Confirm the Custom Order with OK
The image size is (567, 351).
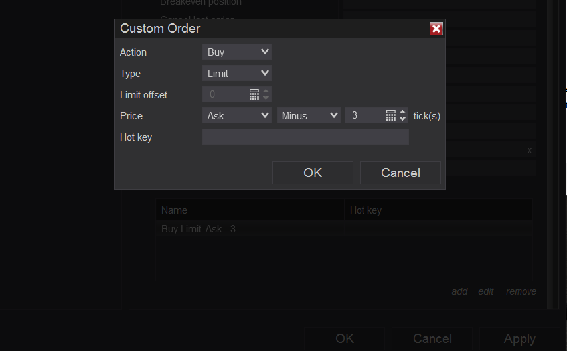tap(313, 173)
